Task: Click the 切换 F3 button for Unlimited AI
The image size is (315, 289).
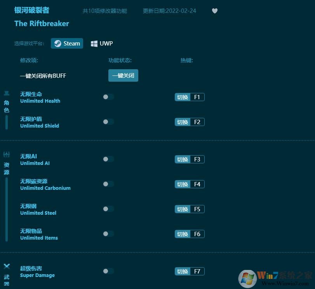Action: [x=190, y=159]
